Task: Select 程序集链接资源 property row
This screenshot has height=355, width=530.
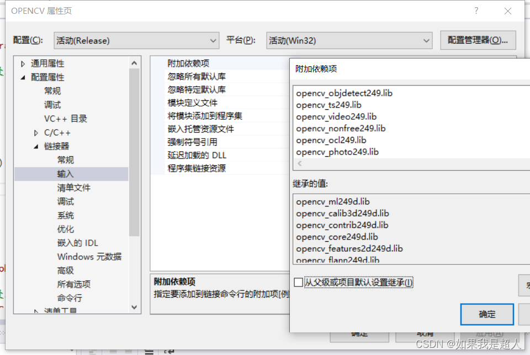Action: 220,168
